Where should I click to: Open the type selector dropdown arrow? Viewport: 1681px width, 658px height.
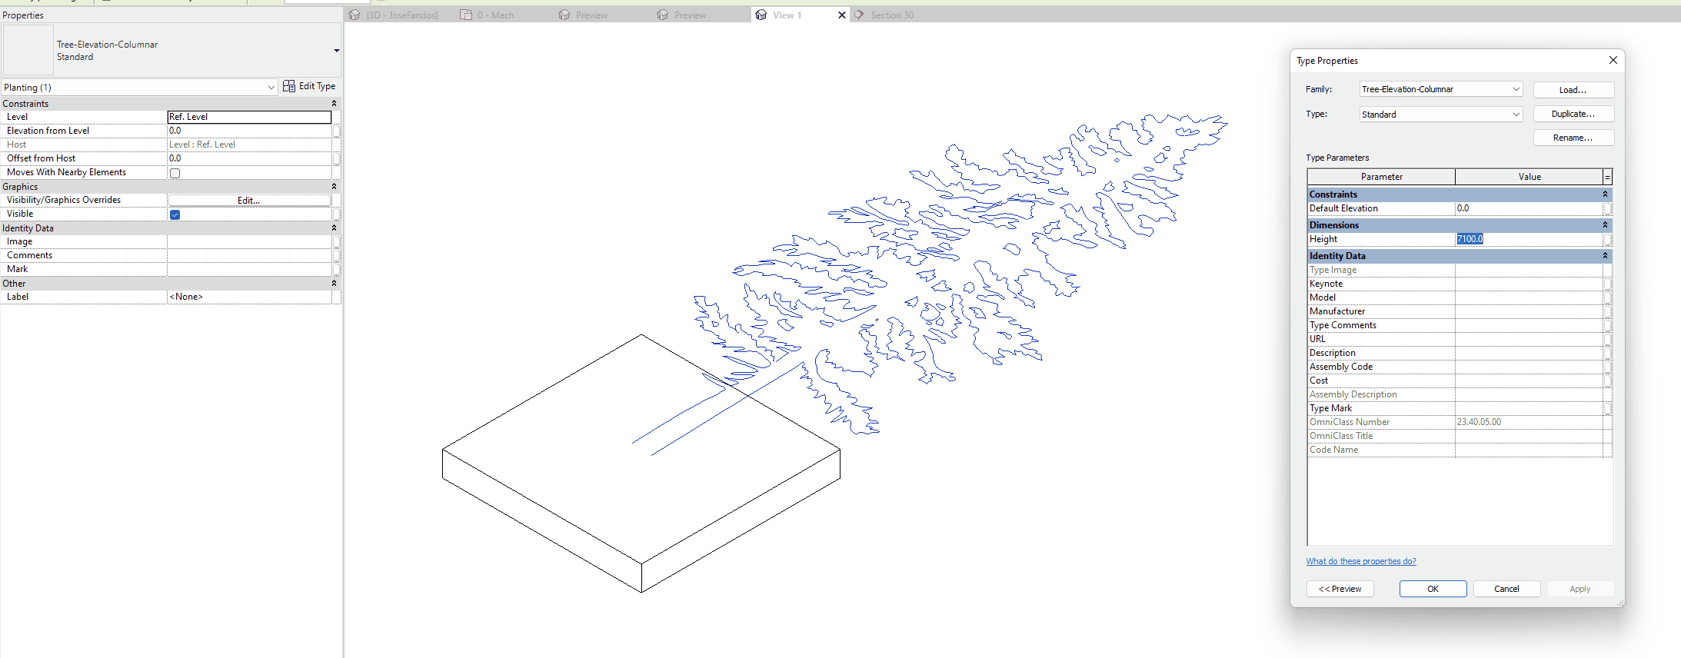click(336, 51)
